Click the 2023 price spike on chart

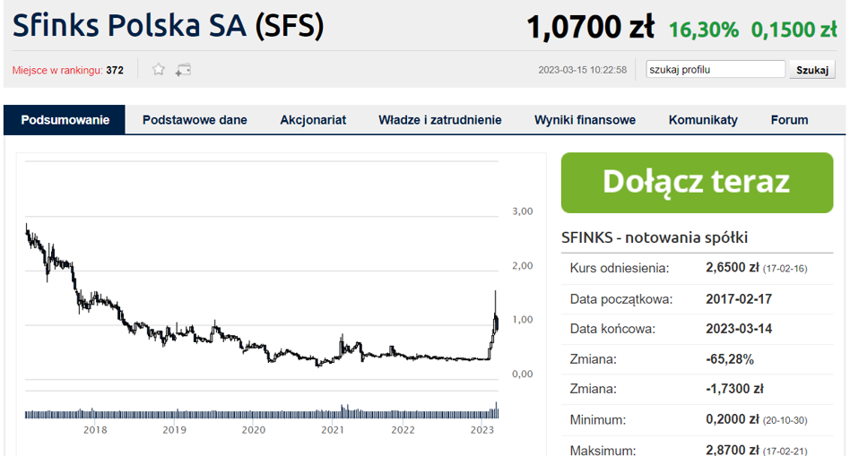point(495,309)
